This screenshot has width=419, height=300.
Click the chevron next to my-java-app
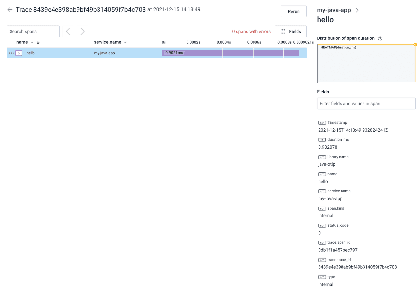tap(357, 10)
